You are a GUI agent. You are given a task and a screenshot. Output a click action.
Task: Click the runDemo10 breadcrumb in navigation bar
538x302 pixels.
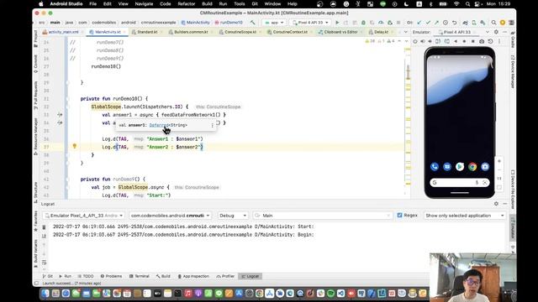(228, 23)
